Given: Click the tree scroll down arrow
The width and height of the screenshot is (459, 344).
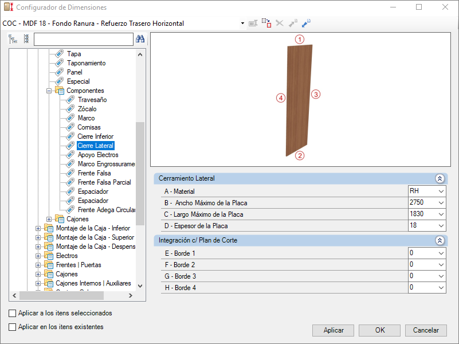Looking at the screenshot, I should [x=140, y=286].
